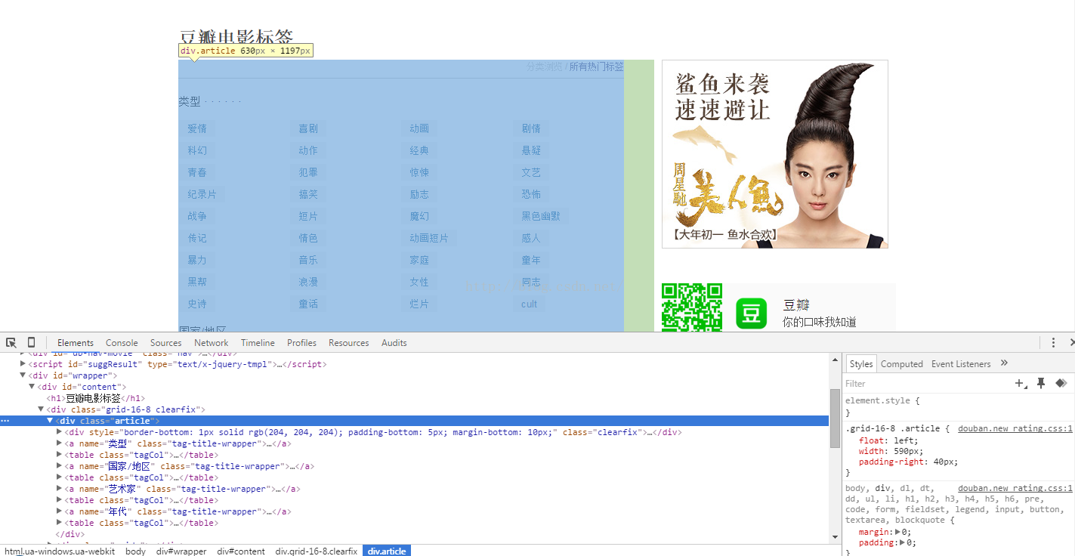Open the 科幻 movie tag
This screenshot has width=1075, height=556.
click(x=197, y=150)
